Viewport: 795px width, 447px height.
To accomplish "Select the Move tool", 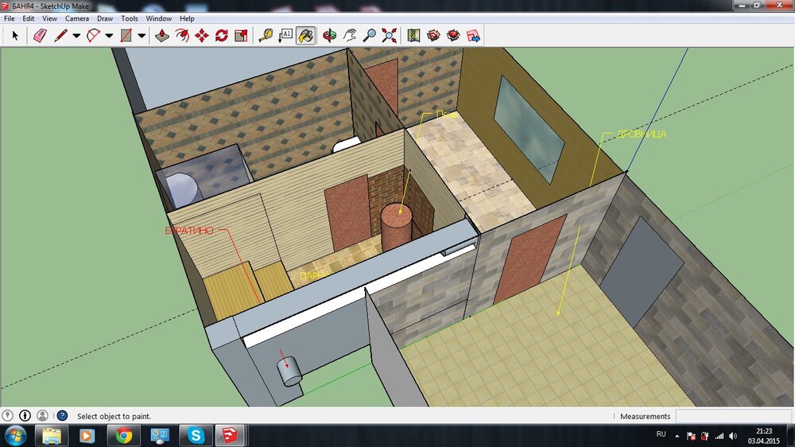I will coord(202,36).
